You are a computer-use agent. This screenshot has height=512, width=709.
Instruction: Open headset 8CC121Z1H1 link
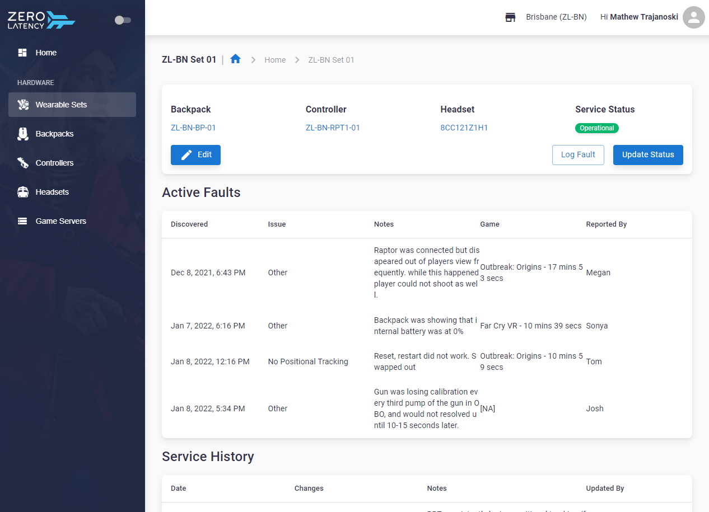(464, 128)
